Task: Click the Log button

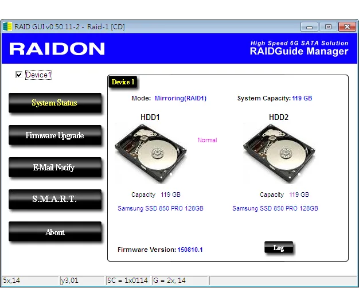Action: (x=279, y=247)
